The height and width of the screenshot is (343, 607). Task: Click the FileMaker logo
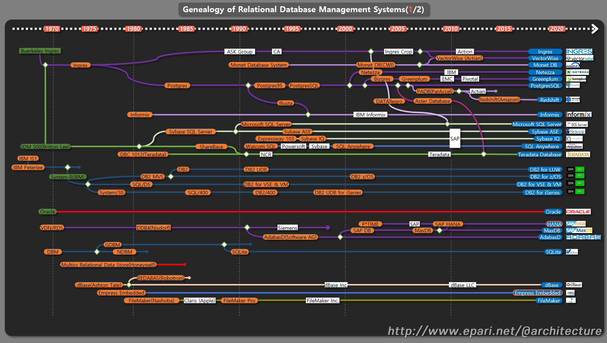(x=571, y=300)
